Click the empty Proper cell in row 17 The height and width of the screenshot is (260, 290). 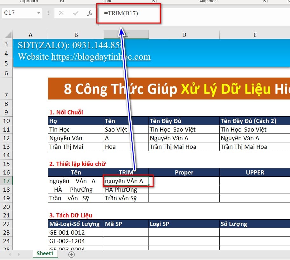[x=184, y=181]
